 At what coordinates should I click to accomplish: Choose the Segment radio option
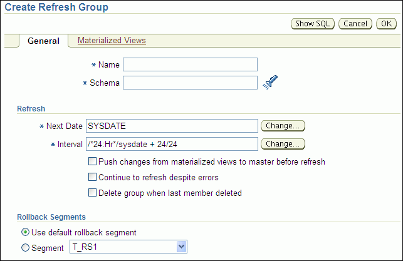click(x=25, y=248)
